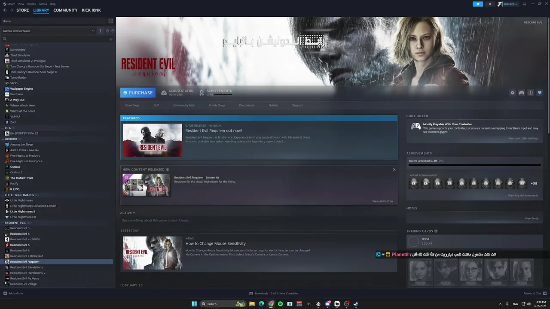Open the Windows Start button
The image size is (550, 309).
tap(194, 304)
